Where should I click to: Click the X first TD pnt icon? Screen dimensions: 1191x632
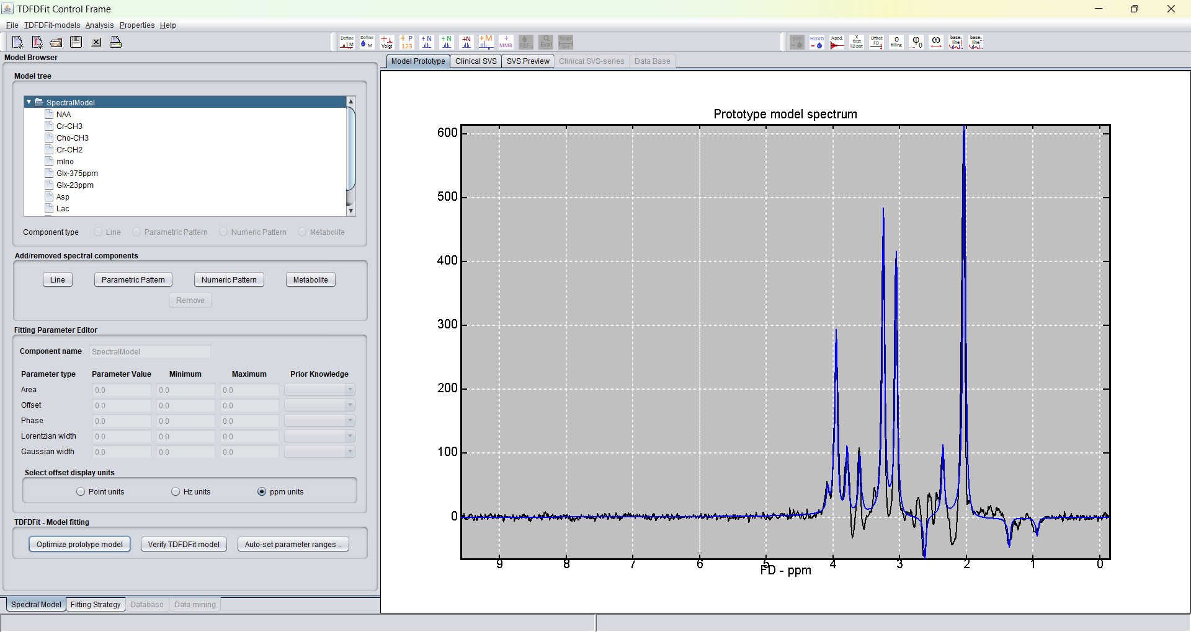pyautogui.click(x=857, y=42)
